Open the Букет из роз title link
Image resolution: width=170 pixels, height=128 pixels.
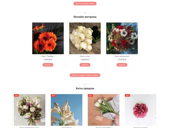(85, 56)
